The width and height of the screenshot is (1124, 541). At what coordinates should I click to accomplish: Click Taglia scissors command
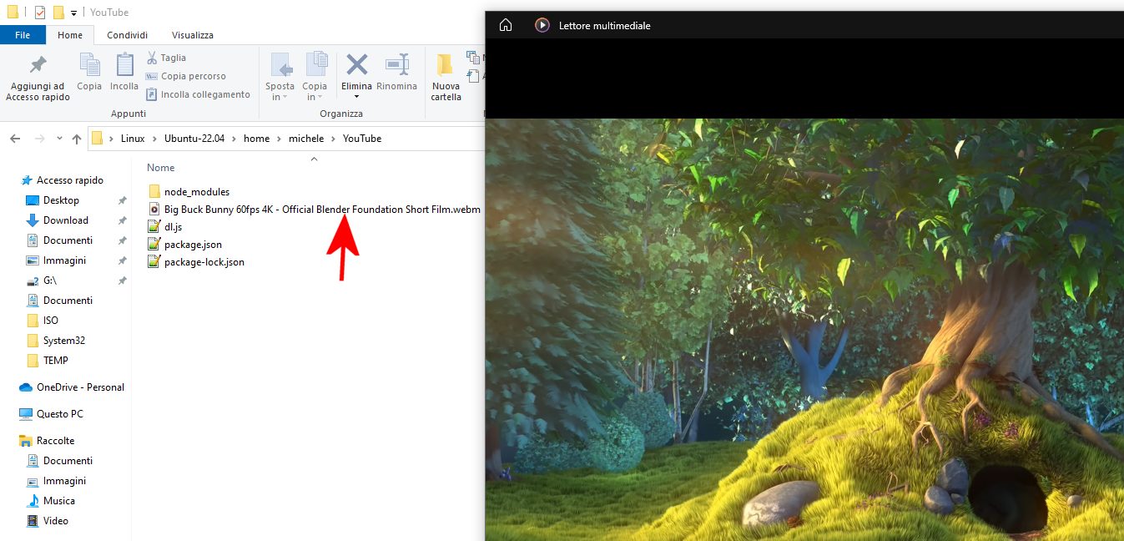point(166,58)
